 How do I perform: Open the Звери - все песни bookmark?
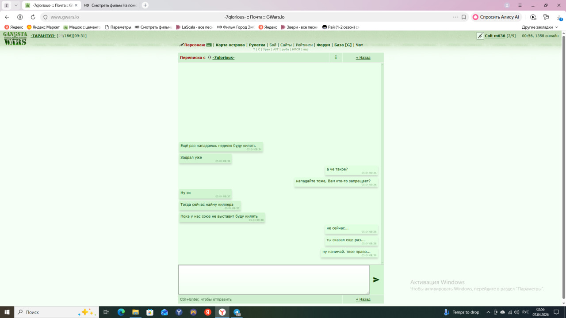pos(299,27)
